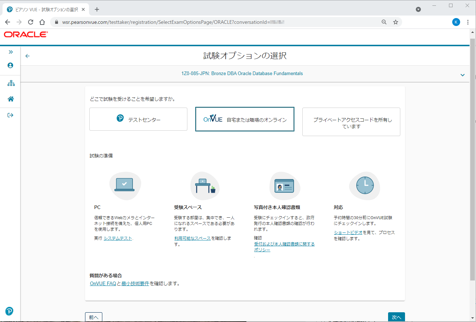The width and height of the screenshot is (476, 322).
Task: Open the user profile sidebar icon
Action: coord(10,65)
